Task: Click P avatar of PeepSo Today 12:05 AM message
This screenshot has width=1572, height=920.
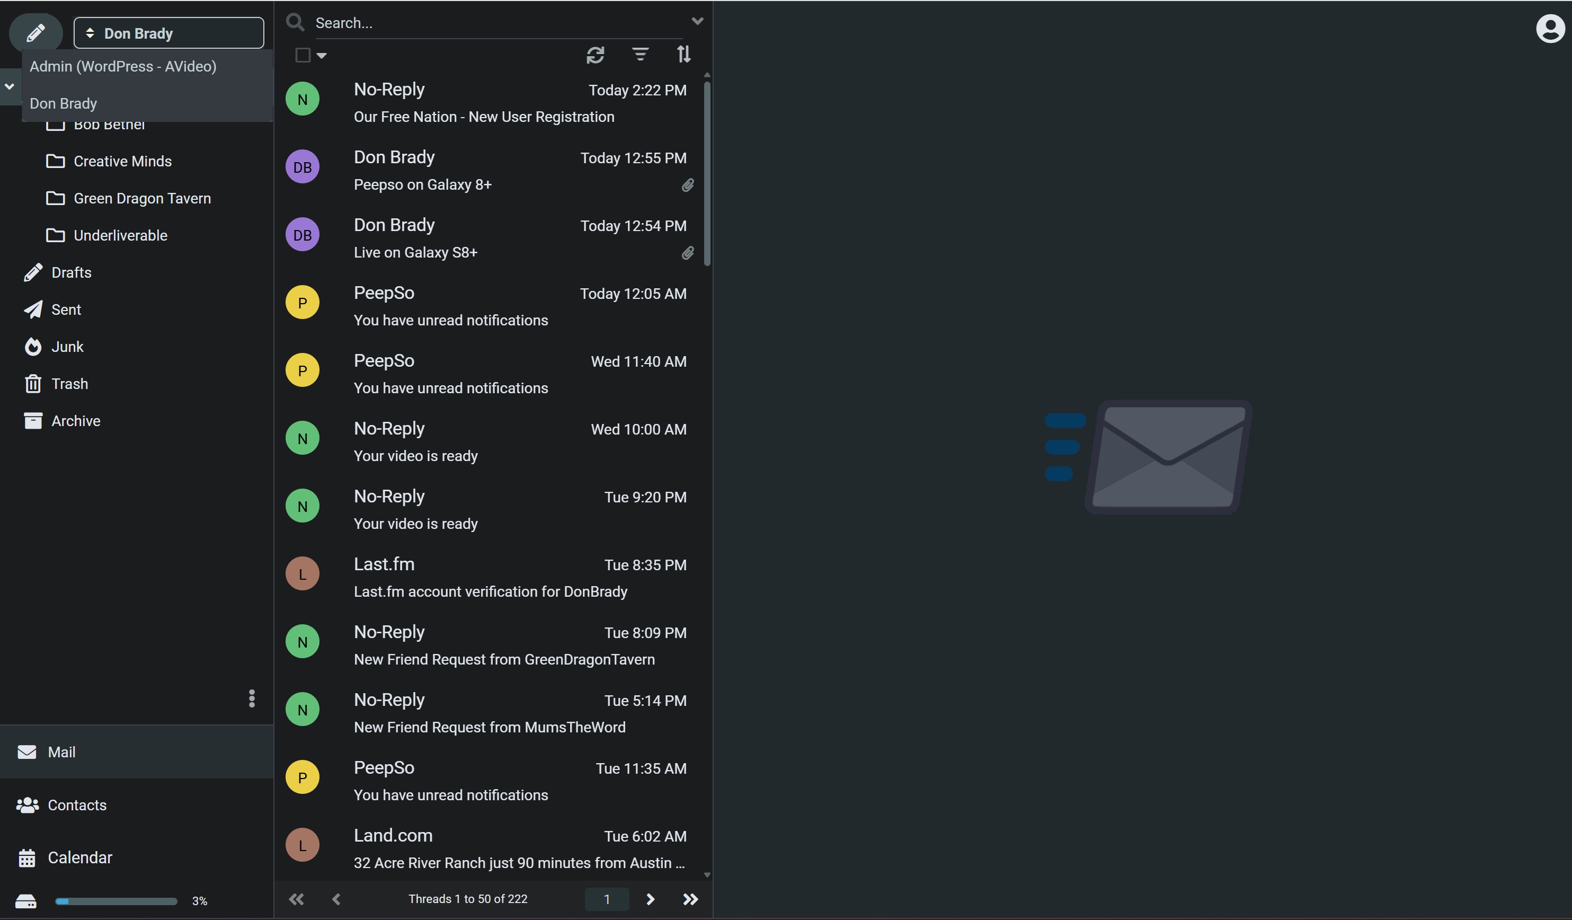Action: coord(303,303)
